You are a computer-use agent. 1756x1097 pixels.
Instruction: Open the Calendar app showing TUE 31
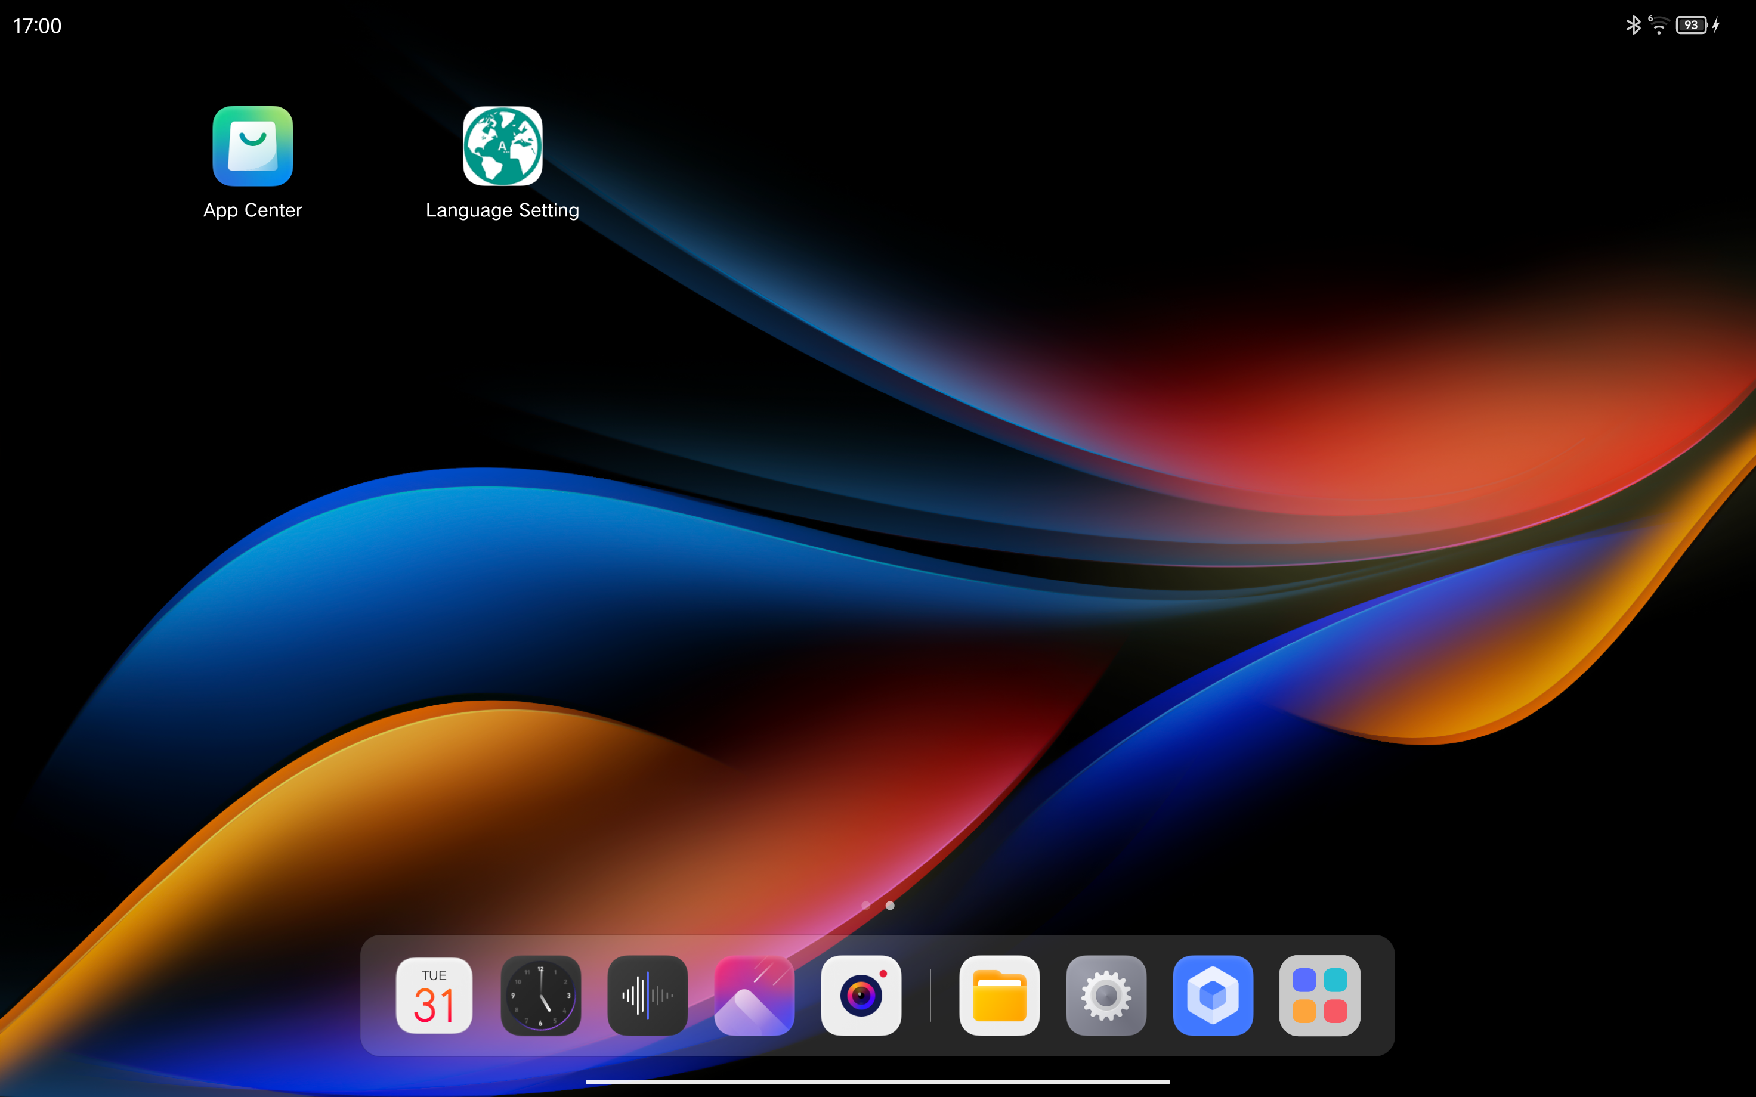pyautogui.click(x=434, y=996)
